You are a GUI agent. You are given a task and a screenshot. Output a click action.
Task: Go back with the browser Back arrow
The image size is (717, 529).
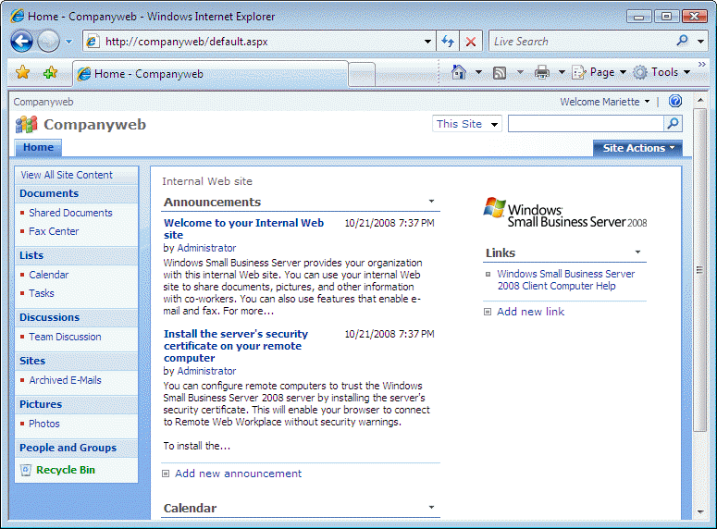coord(21,42)
